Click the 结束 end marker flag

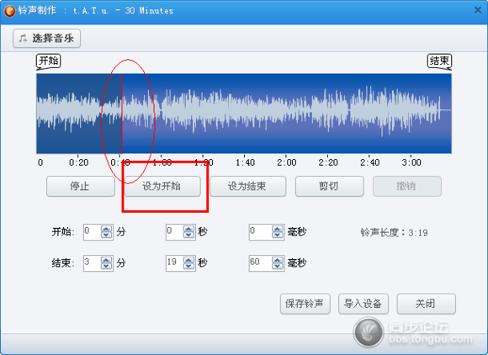439,61
